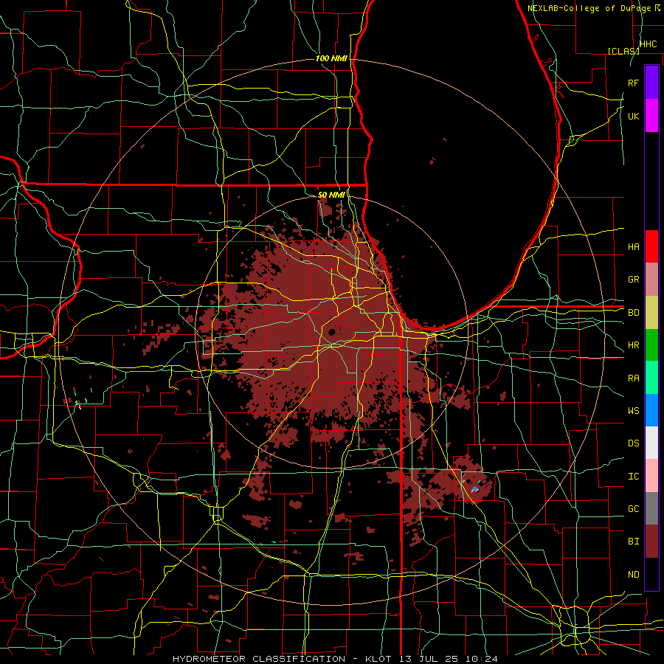The image size is (664, 664).
Task: Click the RF legend label
Action: (x=634, y=83)
